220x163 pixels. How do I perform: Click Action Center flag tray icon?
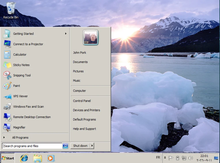170,158
